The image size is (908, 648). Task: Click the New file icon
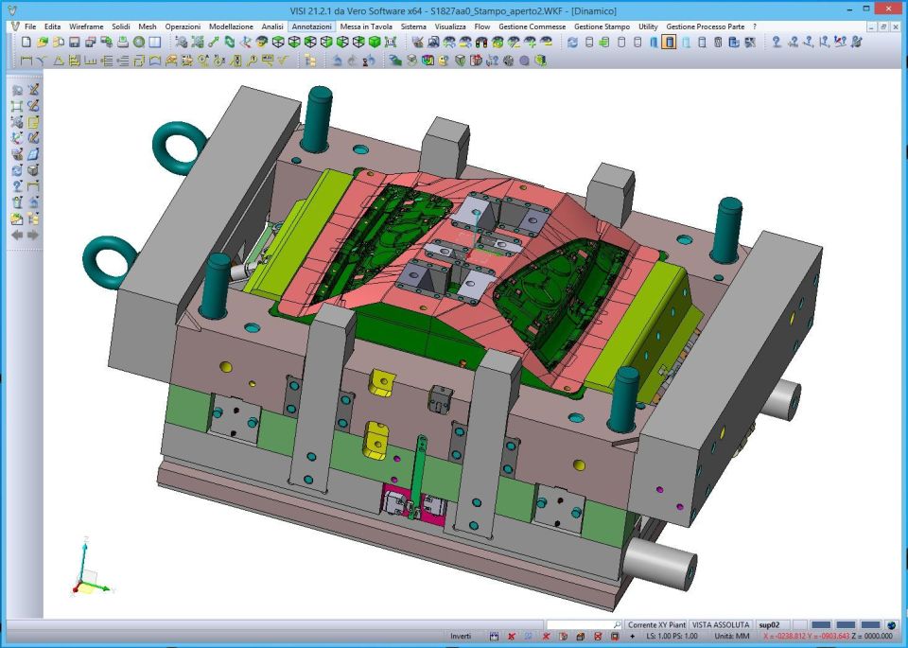coord(26,42)
